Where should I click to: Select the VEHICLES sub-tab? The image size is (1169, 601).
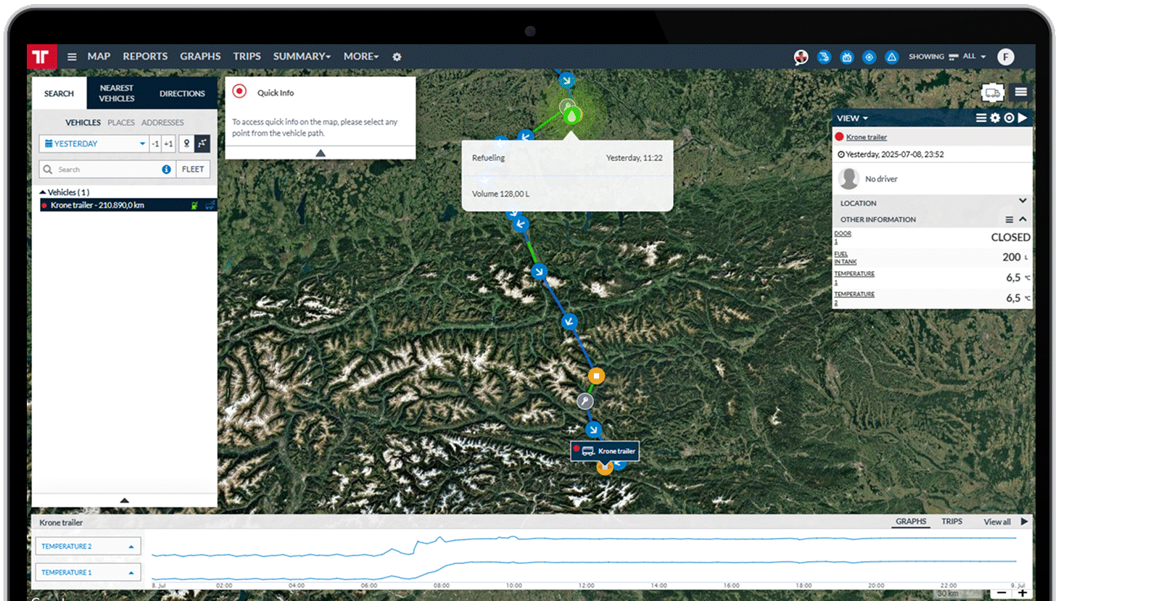point(83,123)
